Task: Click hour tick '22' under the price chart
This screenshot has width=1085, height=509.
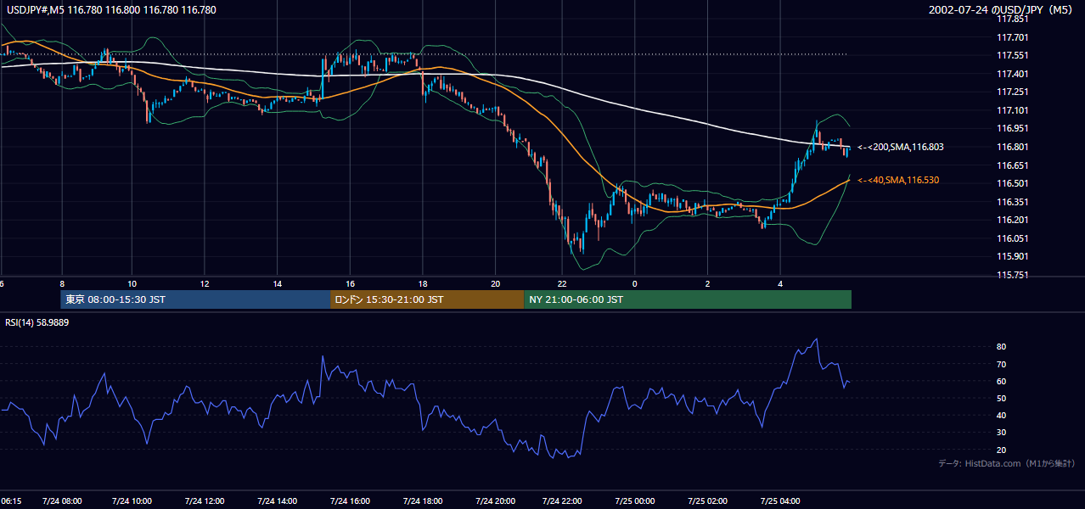Action: 562,283
